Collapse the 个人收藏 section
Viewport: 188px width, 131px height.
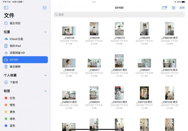(x=45, y=75)
